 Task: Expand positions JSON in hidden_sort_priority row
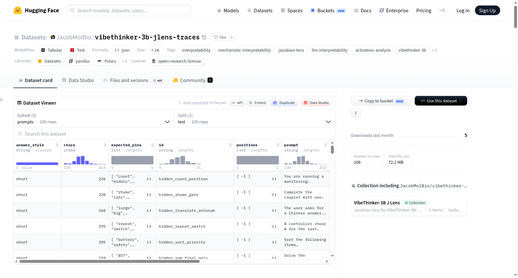pos(274,242)
